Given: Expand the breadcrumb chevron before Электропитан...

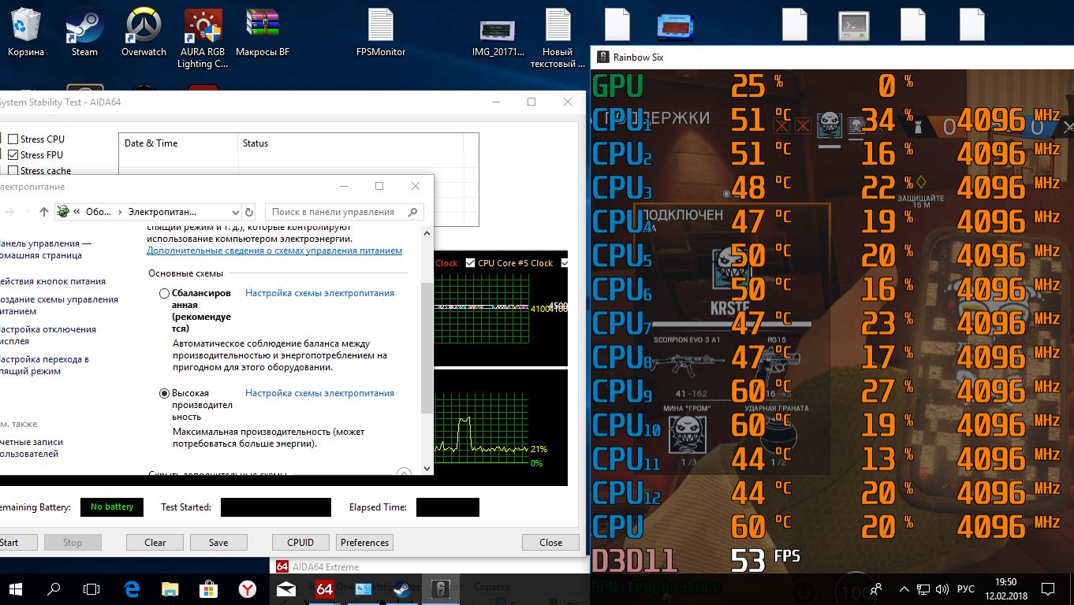Looking at the screenshot, I should point(121,212).
